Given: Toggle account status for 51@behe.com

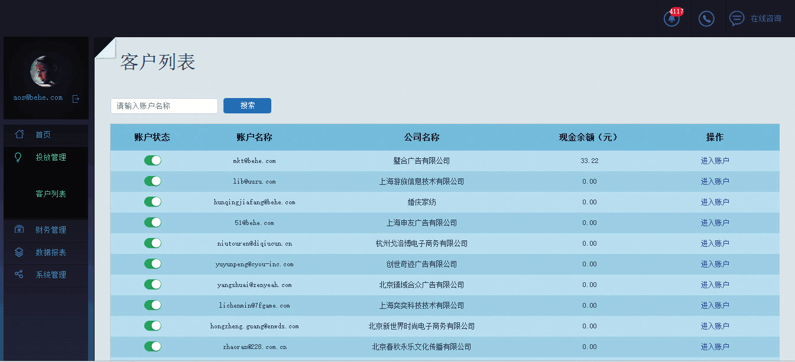Looking at the screenshot, I should pos(152,223).
